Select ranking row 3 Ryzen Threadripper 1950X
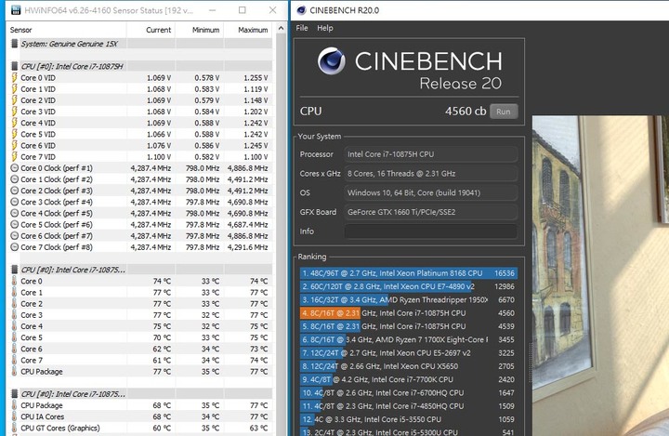This screenshot has height=436, width=669. tap(408, 299)
